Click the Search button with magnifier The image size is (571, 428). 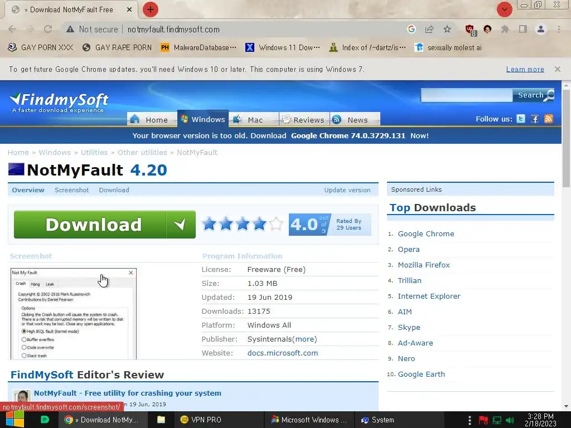click(534, 95)
